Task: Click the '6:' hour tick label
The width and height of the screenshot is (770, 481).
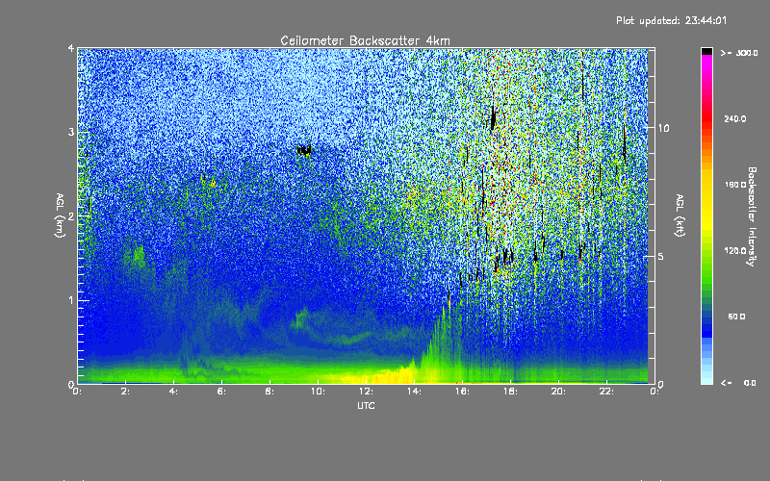Action: (x=222, y=392)
